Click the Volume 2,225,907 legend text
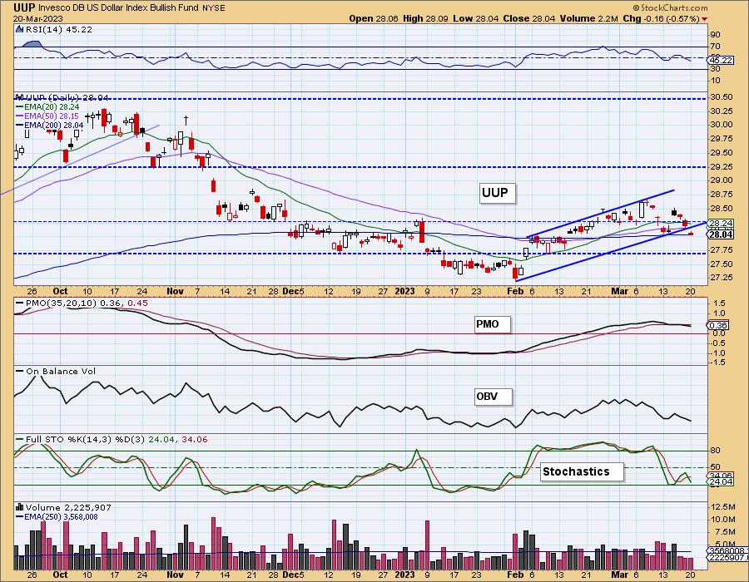Screen dimensions: 749x582 (68, 507)
